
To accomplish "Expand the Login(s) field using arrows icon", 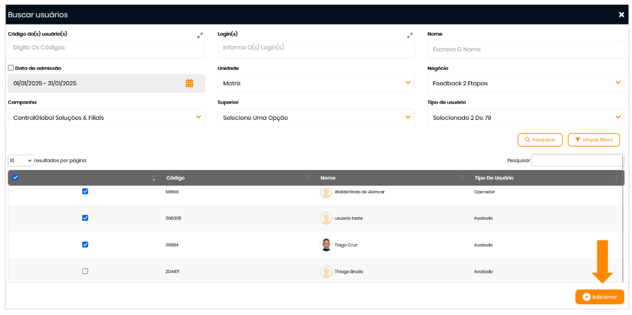I will coord(410,36).
